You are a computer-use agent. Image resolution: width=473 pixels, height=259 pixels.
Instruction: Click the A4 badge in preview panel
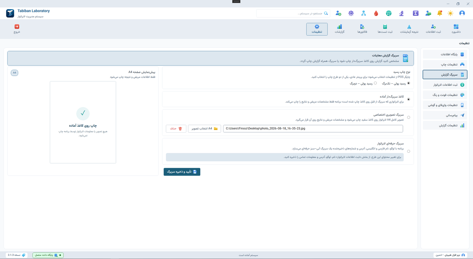tap(15, 73)
